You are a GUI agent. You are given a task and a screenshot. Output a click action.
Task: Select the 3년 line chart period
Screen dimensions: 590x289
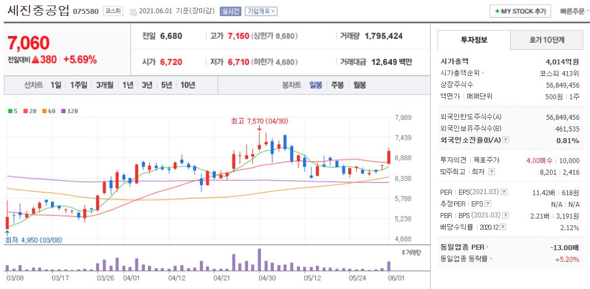[x=147, y=85]
